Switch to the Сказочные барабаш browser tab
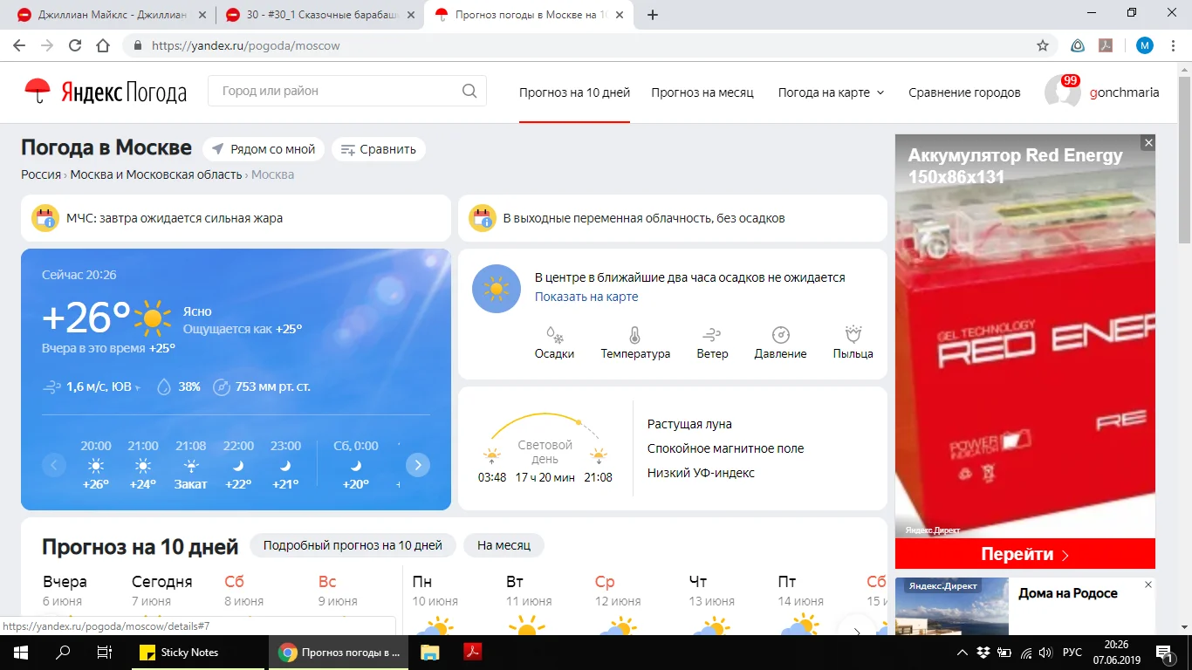The width and height of the screenshot is (1192, 670). 319,15
